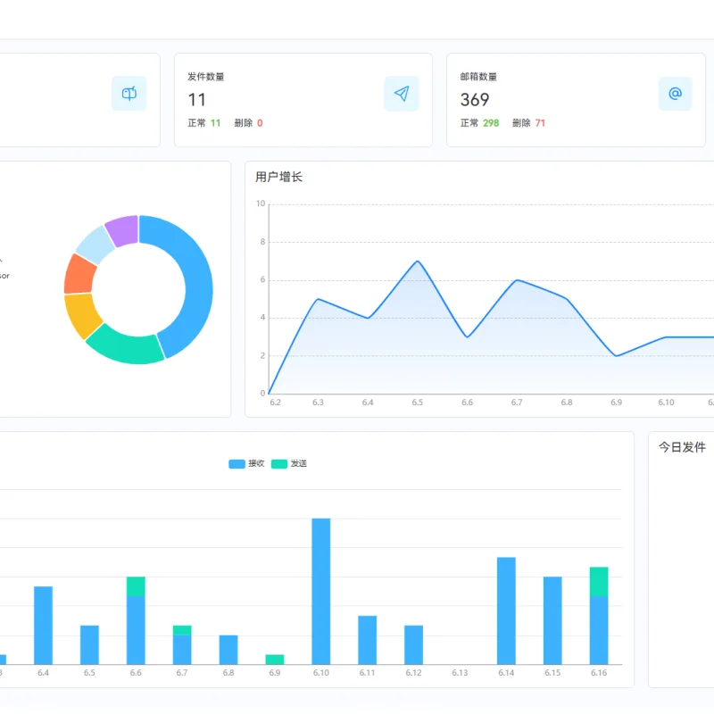Viewport: 714px width, 714px height.
Task: Click the tallest bar at 6.10
Action: pos(321,591)
